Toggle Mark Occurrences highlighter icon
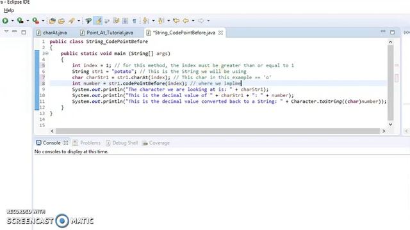Image resolution: width=410 pixels, height=230 pixels. pos(98,20)
